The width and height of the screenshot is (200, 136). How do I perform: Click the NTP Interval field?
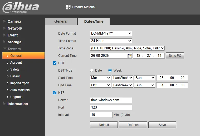tap(101, 115)
